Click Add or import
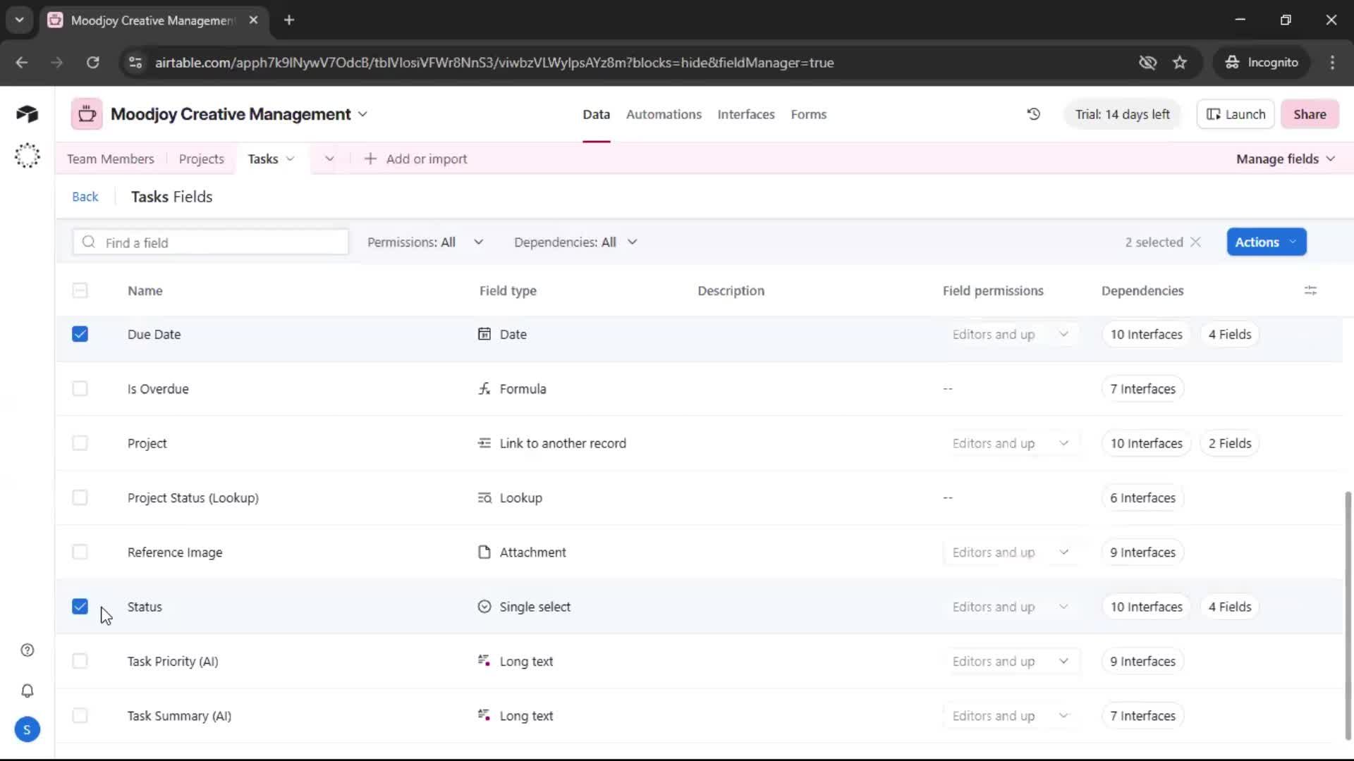 click(415, 159)
